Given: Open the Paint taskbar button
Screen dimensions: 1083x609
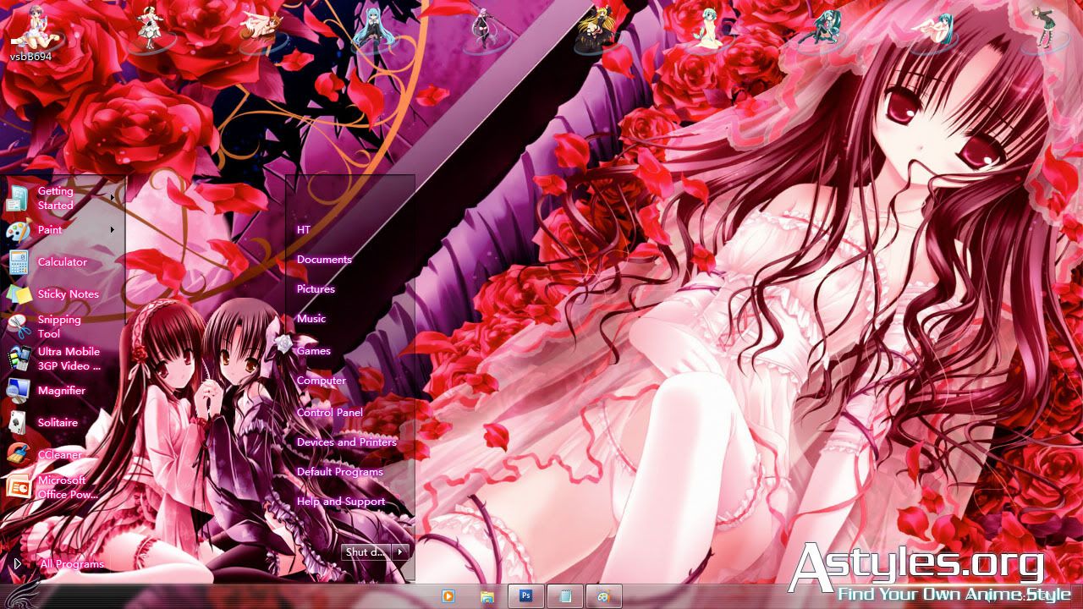Looking at the screenshot, I should coord(603,596).
